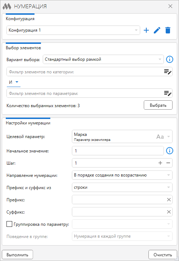Open parameter filter list editor icon
The height and width of the screenshot is (261, 179).
coord(168,93)
